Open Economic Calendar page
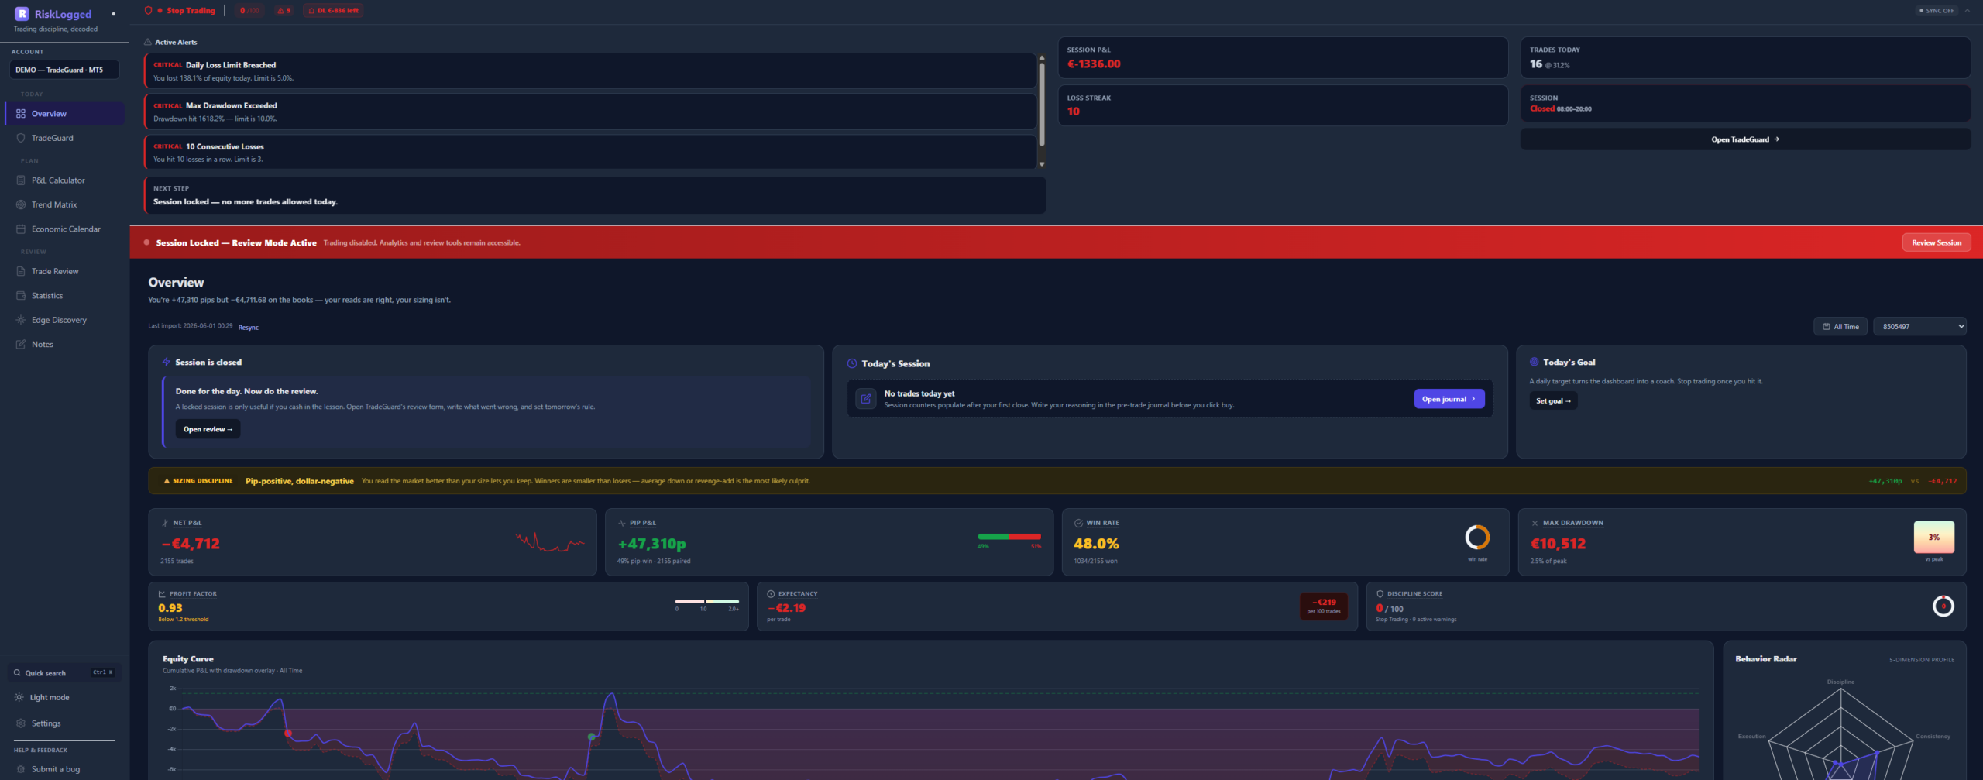Screen dimensions: 1983x780 click(x=65, y=229)
